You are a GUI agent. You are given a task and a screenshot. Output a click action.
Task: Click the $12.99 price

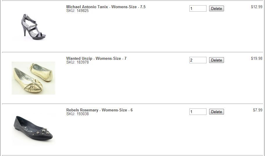pyautogui.click(x=257, y=7)
